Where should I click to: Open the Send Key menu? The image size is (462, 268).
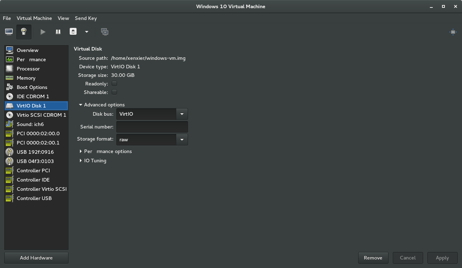[86, 18]
